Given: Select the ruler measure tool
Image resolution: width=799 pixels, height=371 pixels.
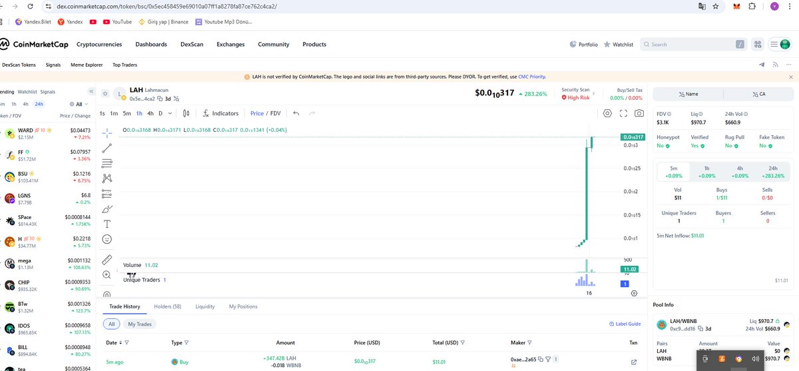Looking at the screenshot, I should tap(107, 260).
